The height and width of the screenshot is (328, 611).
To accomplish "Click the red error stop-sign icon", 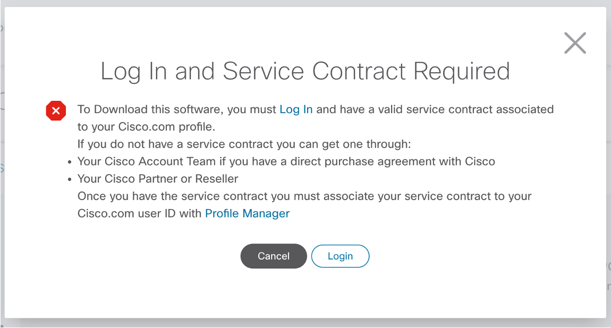I will coord(56,110).
